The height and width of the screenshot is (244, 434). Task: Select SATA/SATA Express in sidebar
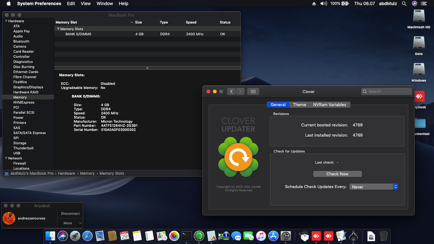pyautogui.click(x=30, y=133)
